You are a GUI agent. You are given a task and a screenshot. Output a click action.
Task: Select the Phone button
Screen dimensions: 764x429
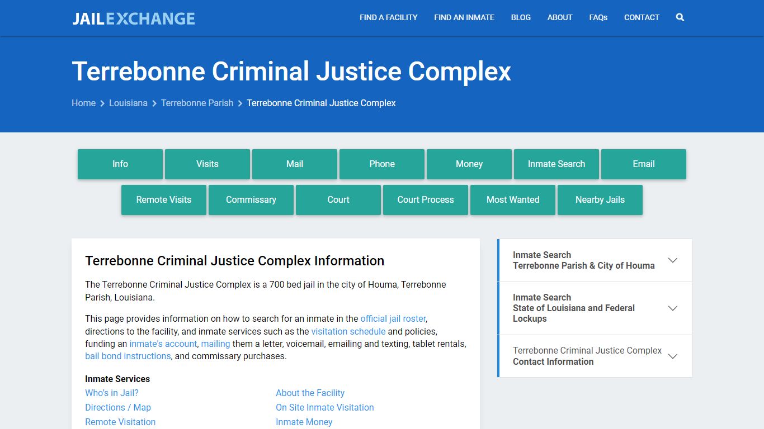coord(382,164)
